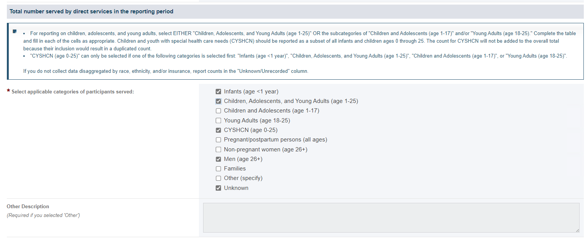Click the Select applicable categories label

pyautogui.click(x=73, y=92)
